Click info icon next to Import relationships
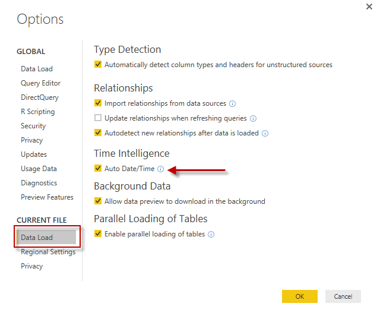 pos(233,103)
